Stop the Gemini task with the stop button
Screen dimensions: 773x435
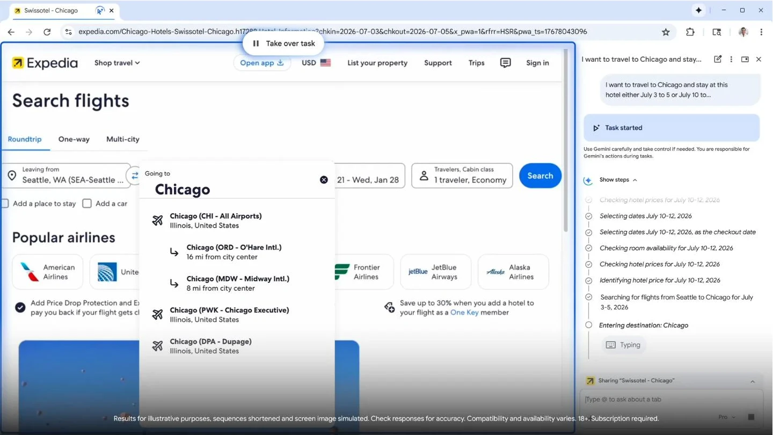(x=751, y=417)
